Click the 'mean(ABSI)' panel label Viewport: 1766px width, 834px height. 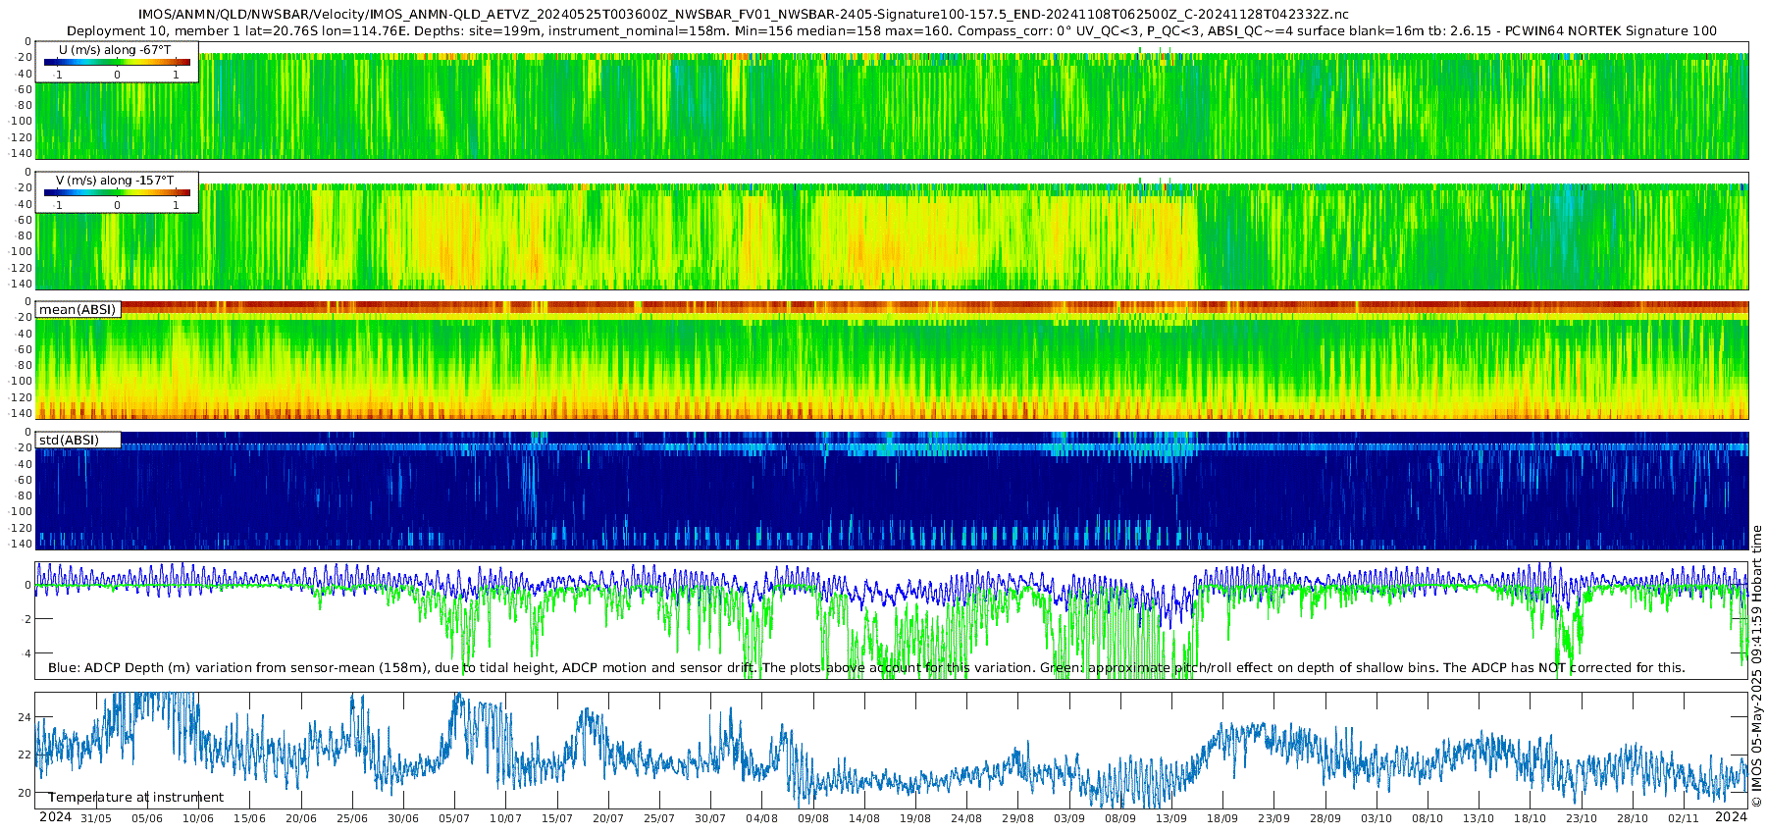click(78, 310)
